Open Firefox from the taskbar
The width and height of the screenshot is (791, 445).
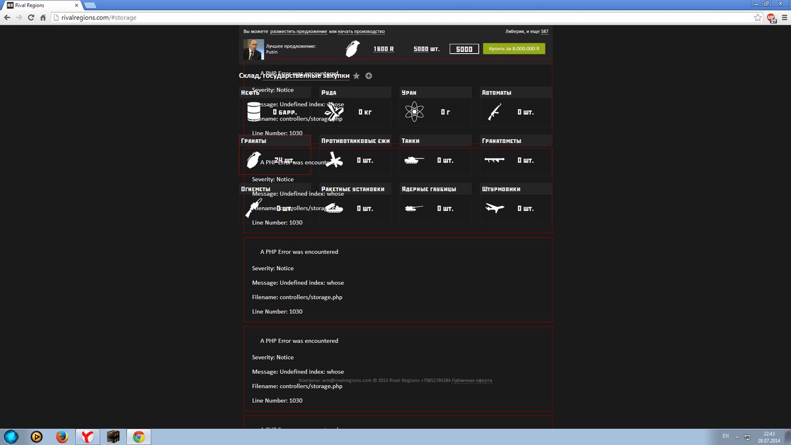coord(62,437)
